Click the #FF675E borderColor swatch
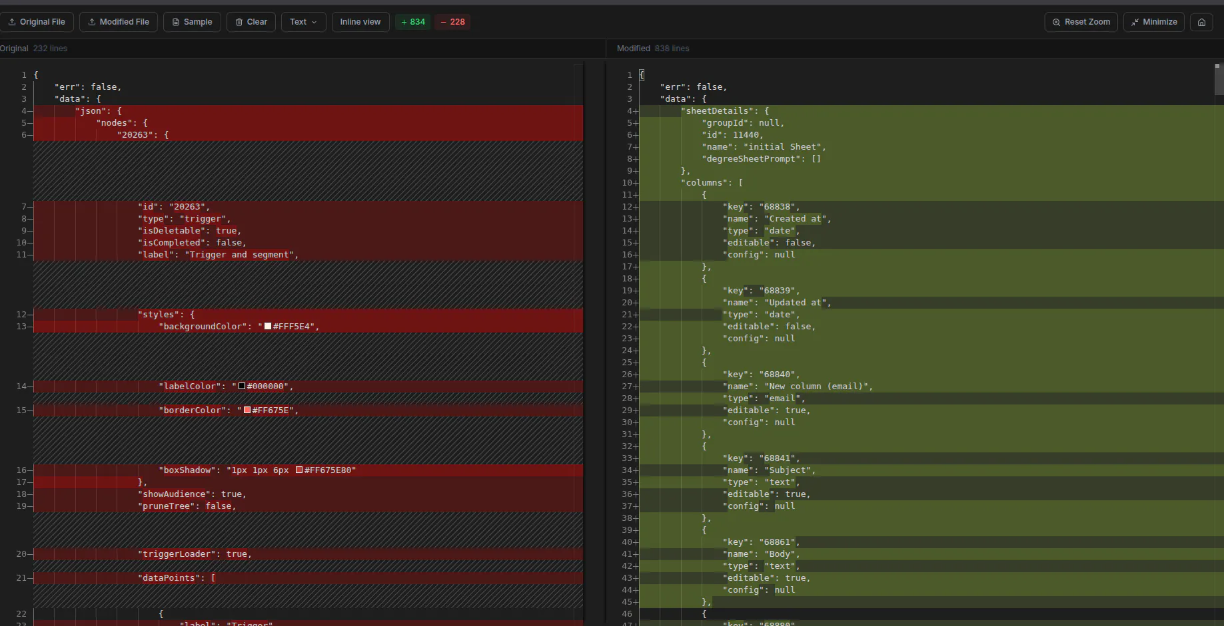The image size is (1224, 626). pos(247,410)
